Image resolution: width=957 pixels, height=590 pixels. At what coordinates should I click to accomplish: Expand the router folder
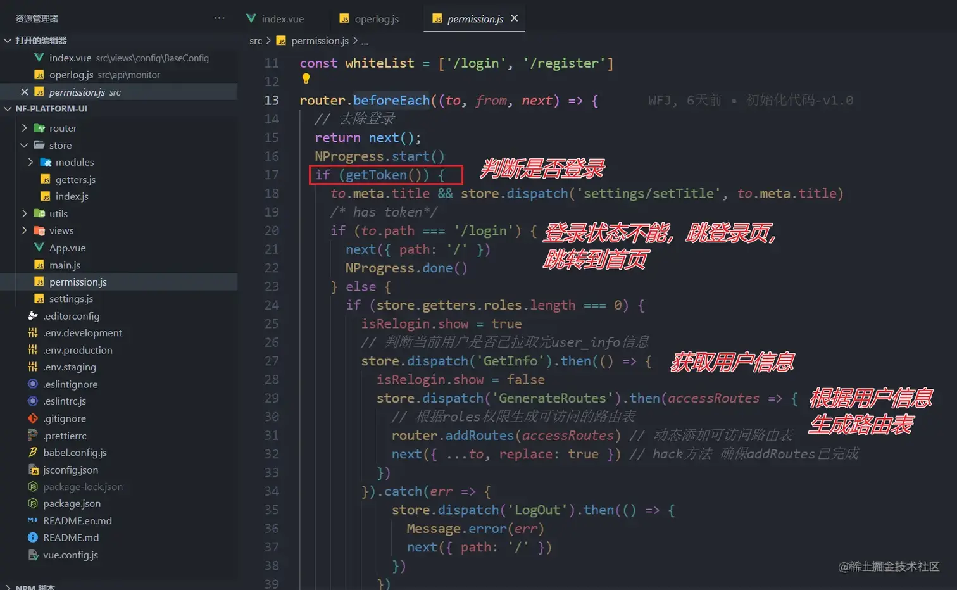24,128
